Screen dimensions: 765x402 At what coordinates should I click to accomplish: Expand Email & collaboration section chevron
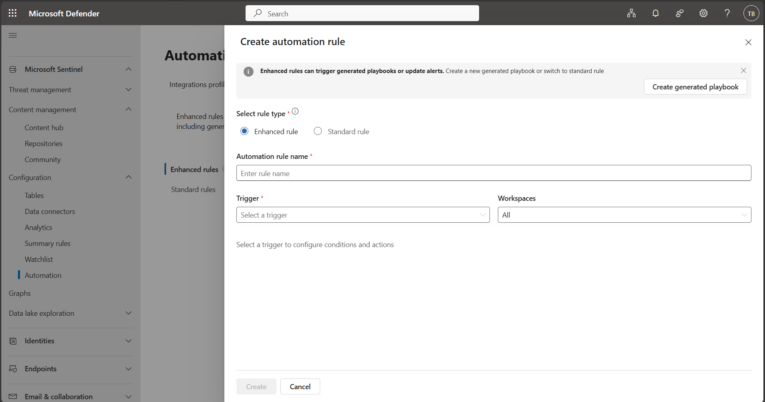129,396
